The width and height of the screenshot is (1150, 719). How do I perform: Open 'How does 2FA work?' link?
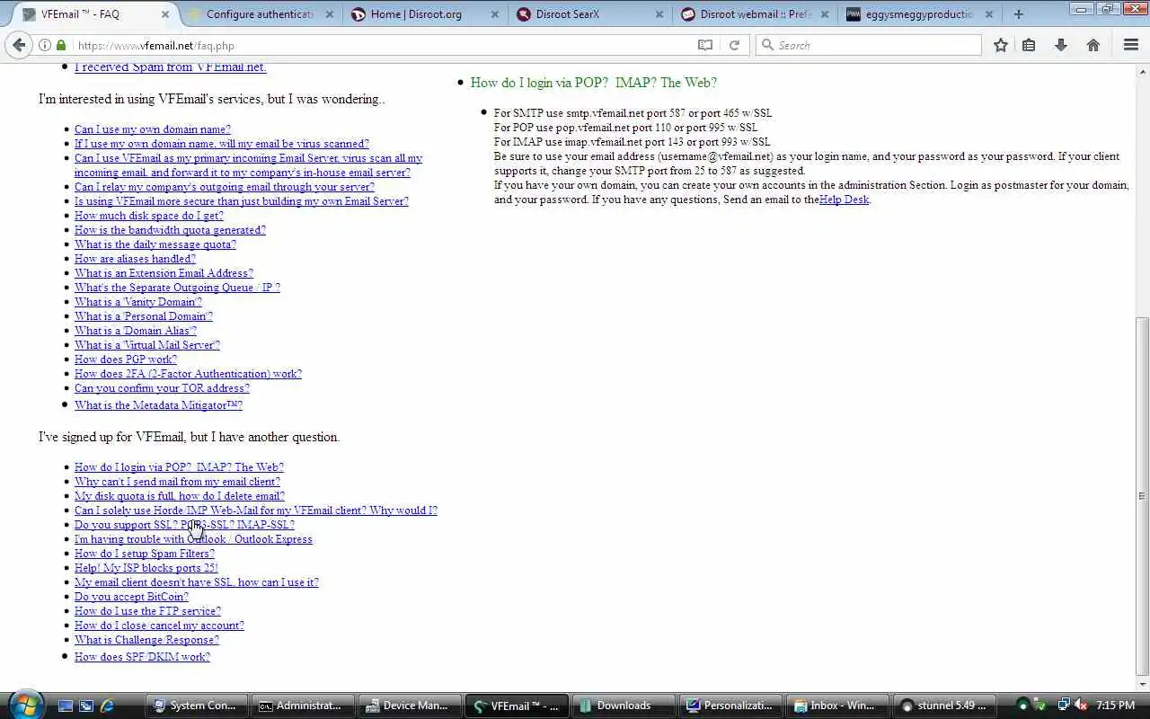point(188,374)
